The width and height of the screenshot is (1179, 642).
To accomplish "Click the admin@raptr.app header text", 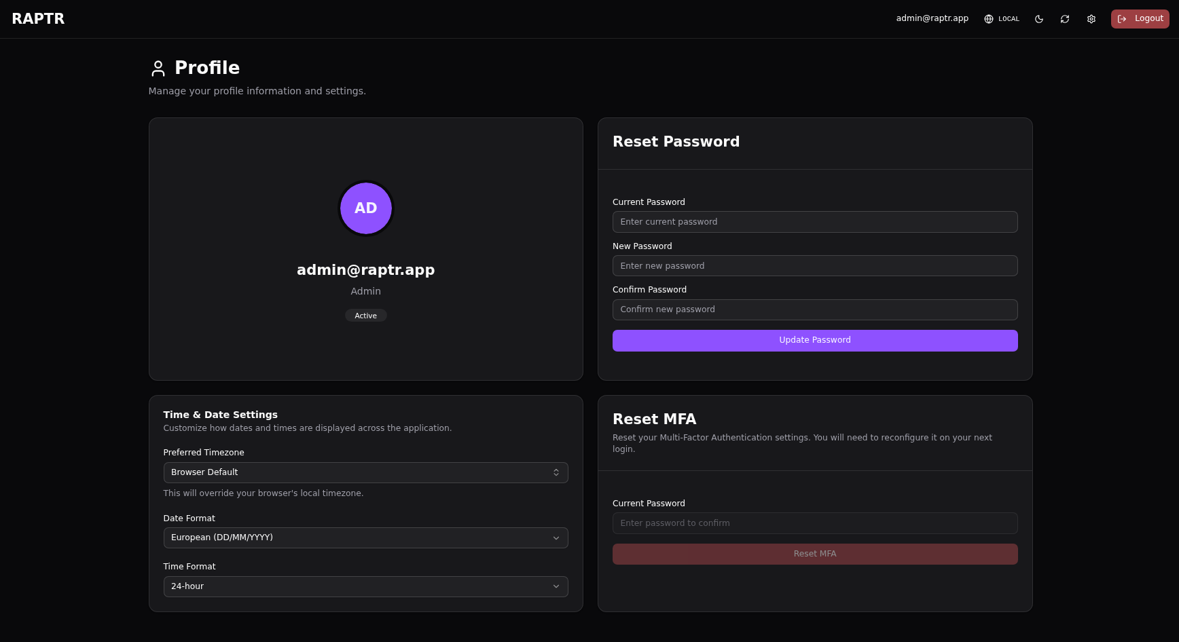I will [x=932, y=18].
